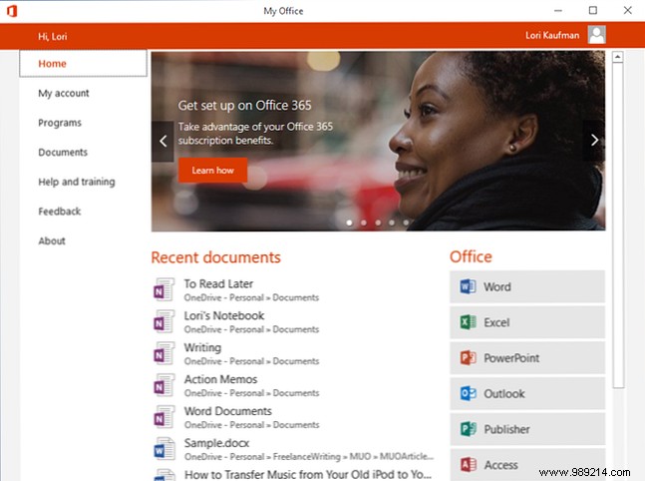Select the Home navigation item

click(x=83, y=64)
